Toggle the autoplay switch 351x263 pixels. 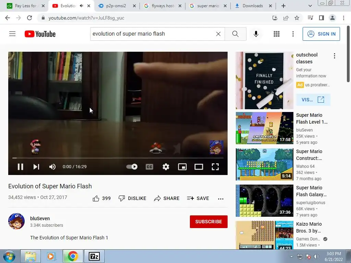(132, 167)
